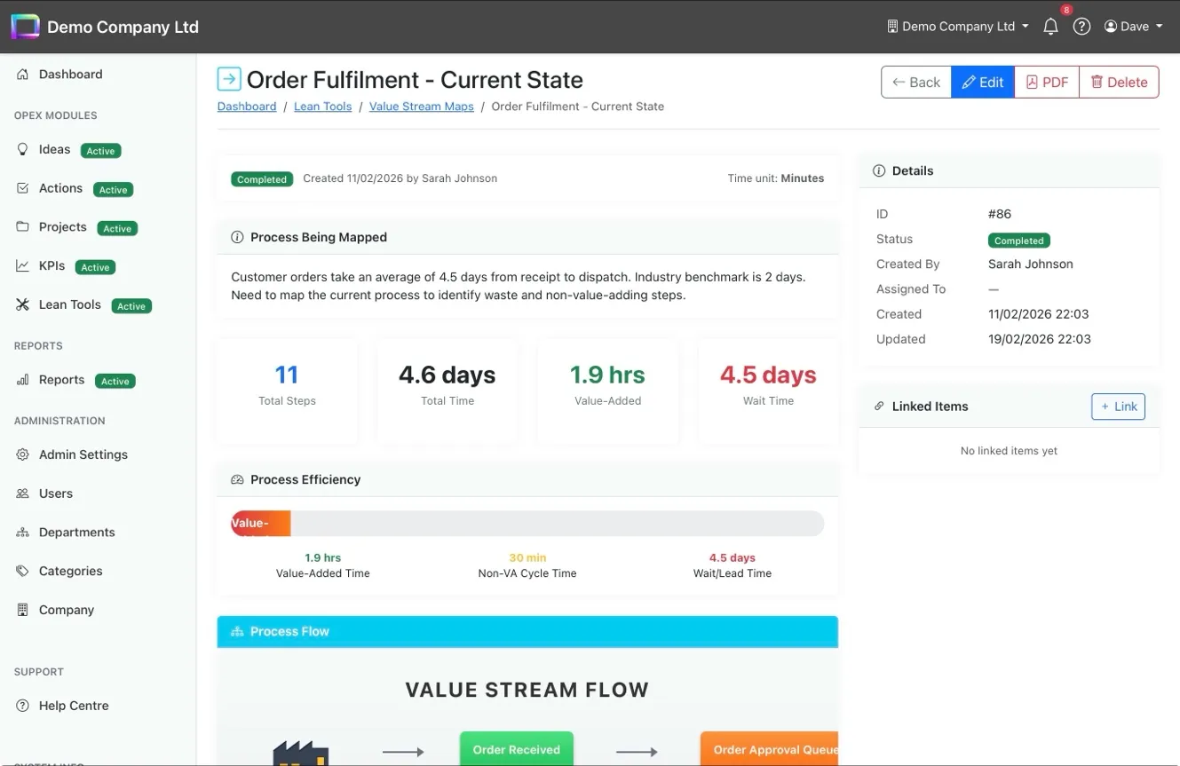This screenshot has width=1180, height=766.
Task: Open Admin Settings via the gear icon
Action: (21, 454)
